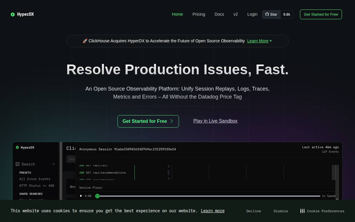Image resolution: width=355 pixels, height=222 pixels.
Task: Go to the Pricing page
Action: point(199,14)
